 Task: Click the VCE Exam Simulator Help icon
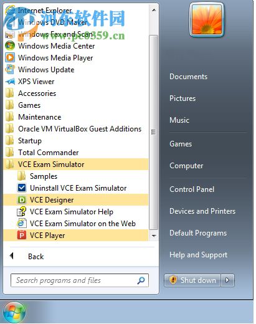22,211
